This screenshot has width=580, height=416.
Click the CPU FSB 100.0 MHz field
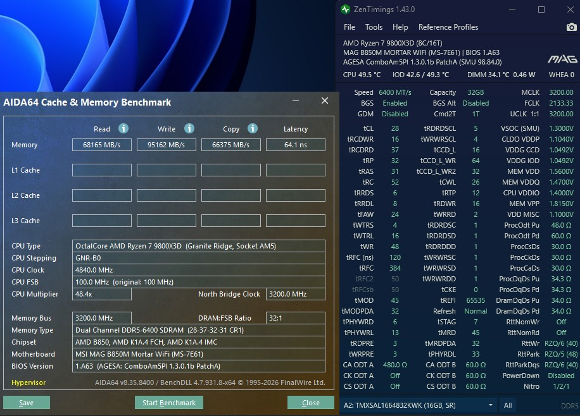point(199,282)
